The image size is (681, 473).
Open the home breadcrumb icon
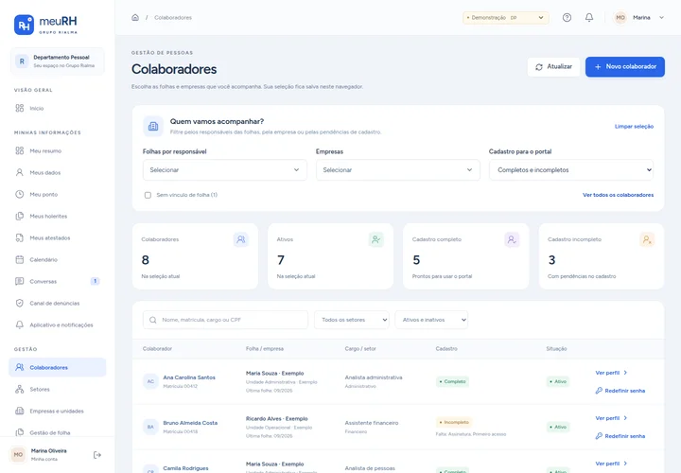pos(135,17)
